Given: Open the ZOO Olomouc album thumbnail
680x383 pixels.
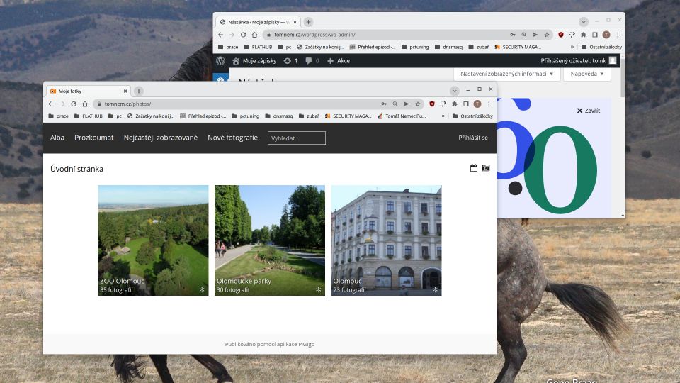Looking at the screenshot, I should 153,240.
